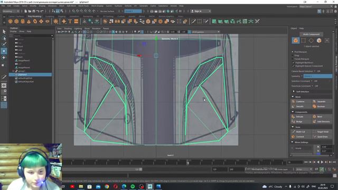
Task: Open the Workspace layout dropdown
Action: tap(316, 6)
